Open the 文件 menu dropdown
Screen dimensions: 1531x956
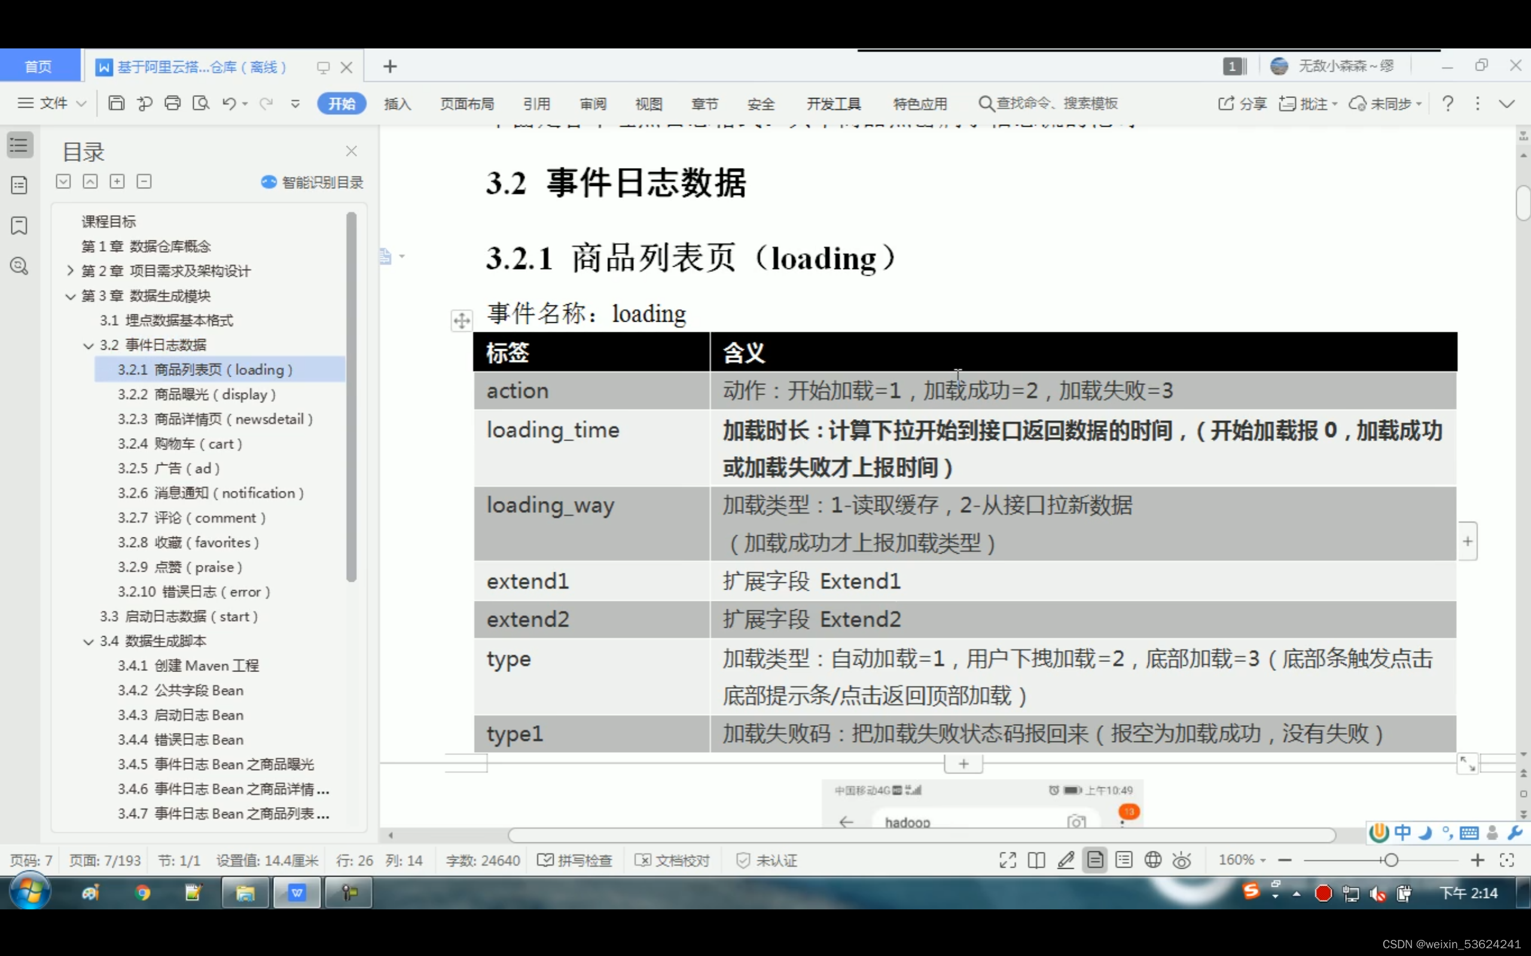pos(53,103)
